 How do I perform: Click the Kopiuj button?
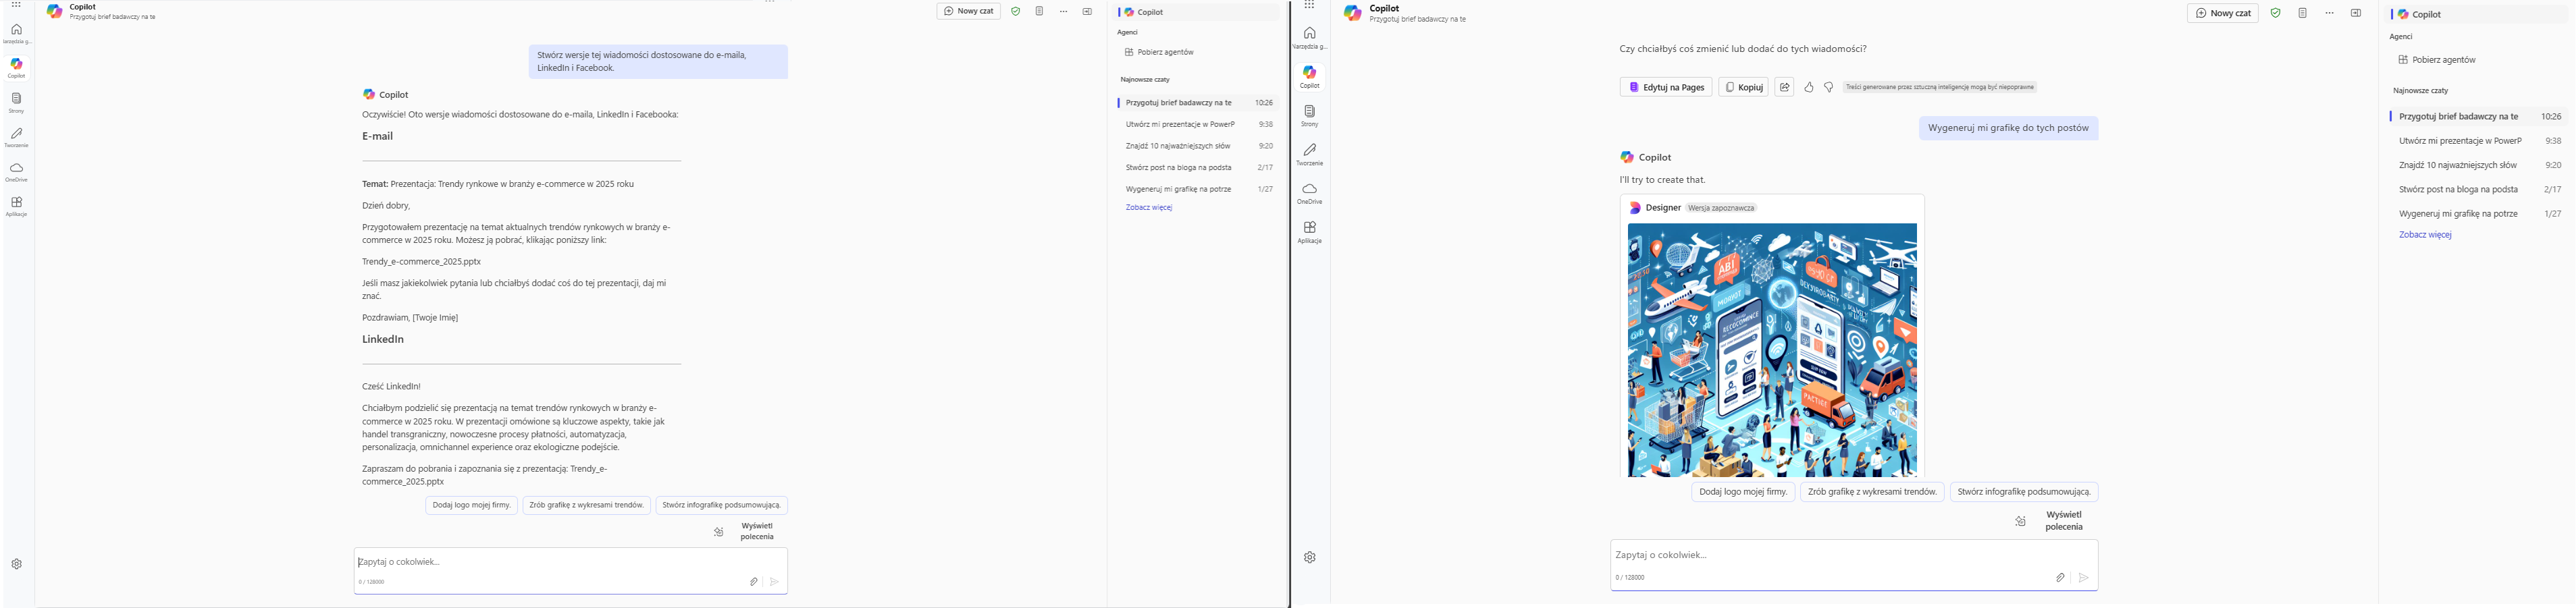click(x=1742, y=87)
